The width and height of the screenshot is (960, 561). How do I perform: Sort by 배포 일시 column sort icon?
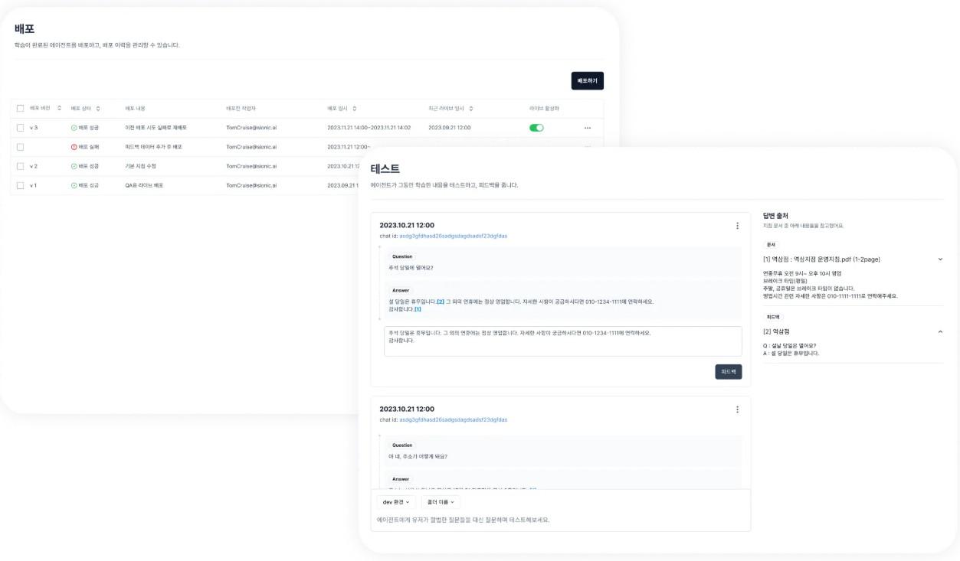click(x=354, y=109)
